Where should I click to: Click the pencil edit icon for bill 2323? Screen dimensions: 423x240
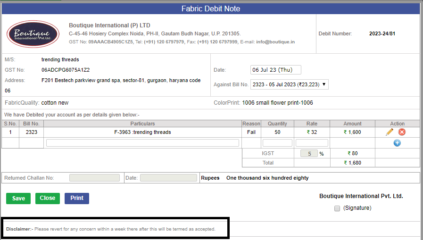point(390,132)
